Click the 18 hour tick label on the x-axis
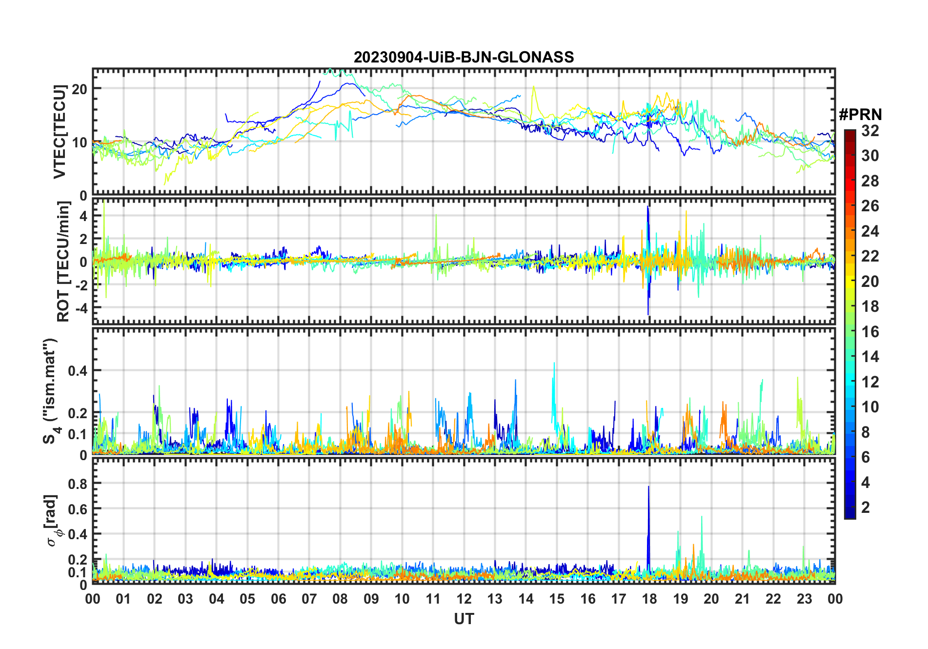Image resolution: width=928 pixels, height=649 pixels. point(649,599)
